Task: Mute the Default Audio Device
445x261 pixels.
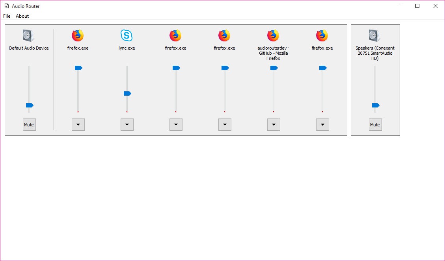Action: point(29,125)
